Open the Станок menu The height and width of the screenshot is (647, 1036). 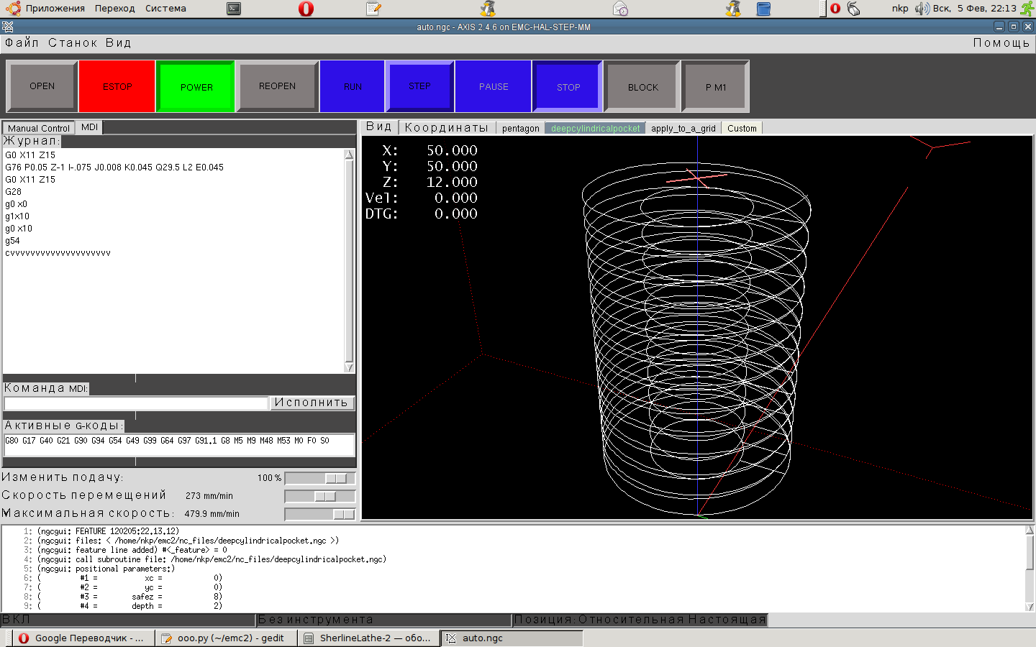pyautogui.click(x=73, y=43)
